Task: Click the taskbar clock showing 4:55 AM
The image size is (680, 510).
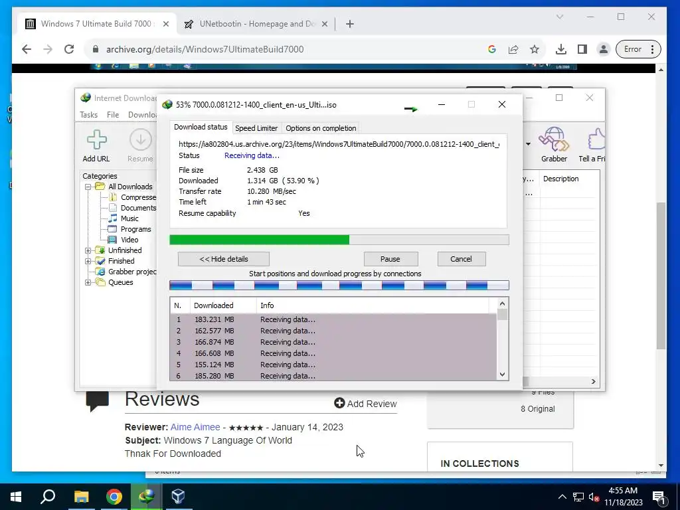Action: (x=623, y=496)
